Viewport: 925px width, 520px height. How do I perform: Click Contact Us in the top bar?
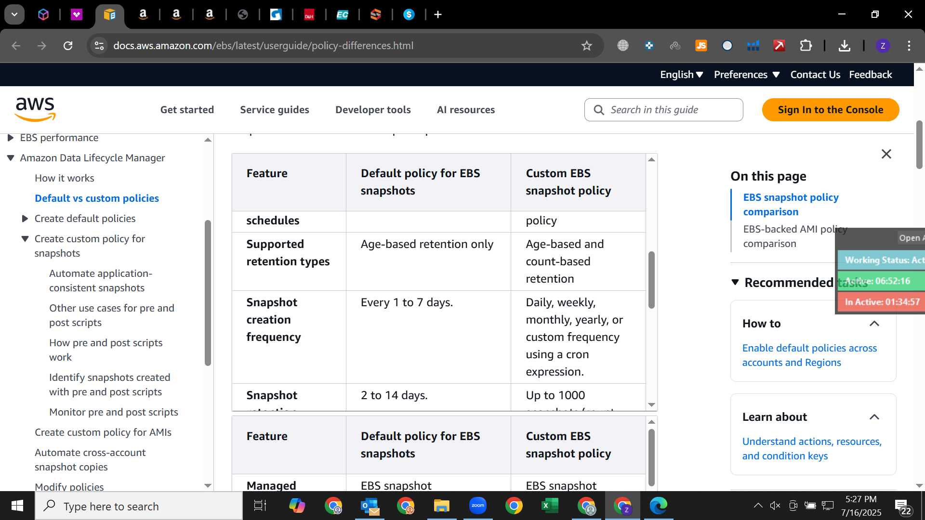(815, 75)
